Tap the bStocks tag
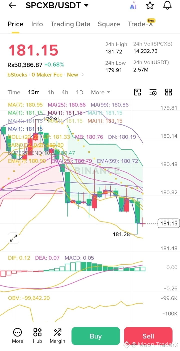This screenshot has width=180, height=351. pos(17,75)
